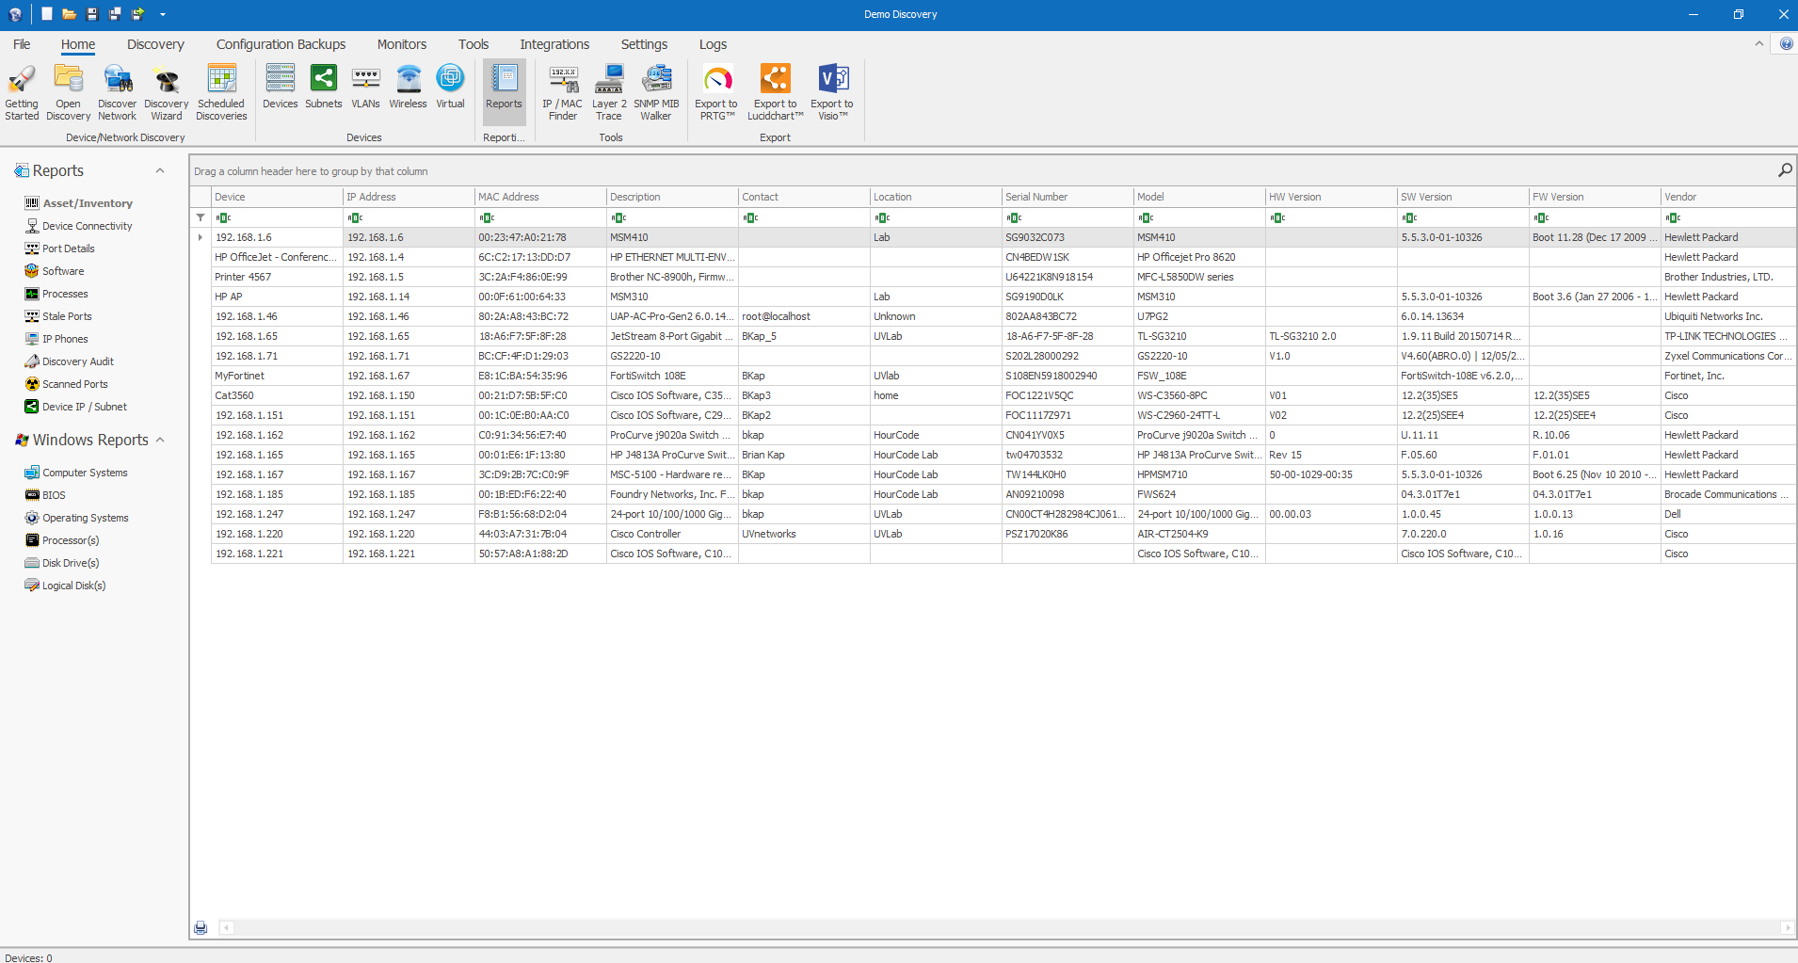Export to PRTG
1798x963 pixels.
coord(716,92)
